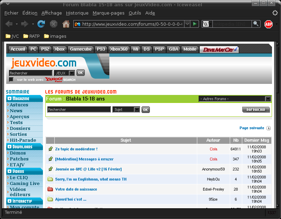
Task: Click the site favicon in the address bar
Action: point(78,24)
